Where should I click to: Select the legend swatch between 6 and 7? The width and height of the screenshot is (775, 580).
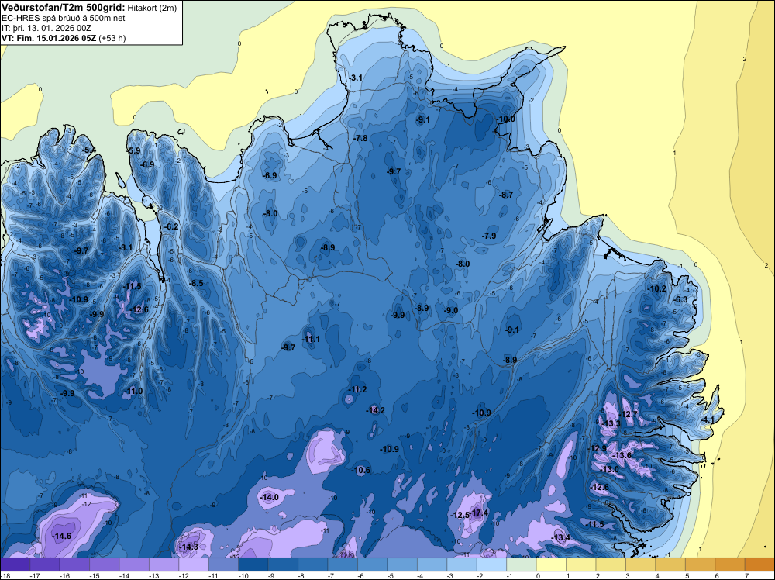(730, 564)
